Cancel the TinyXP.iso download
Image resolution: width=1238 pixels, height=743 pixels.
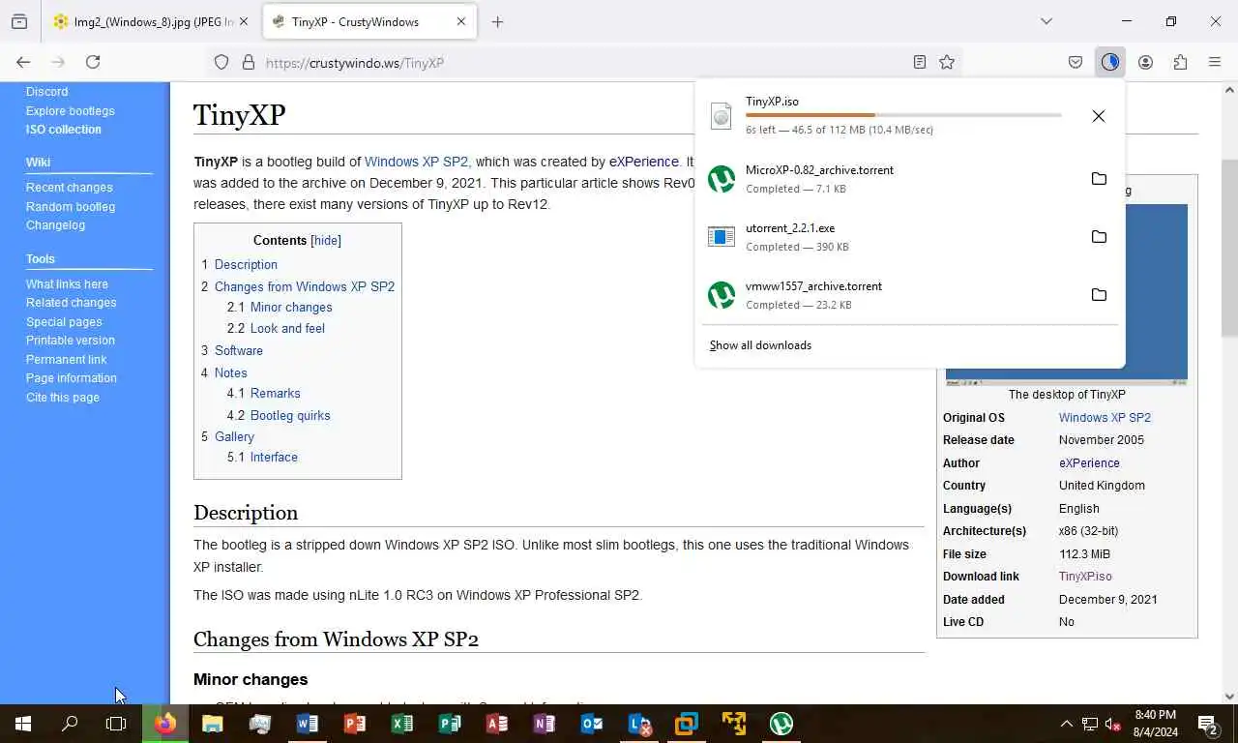(1098, 116)
